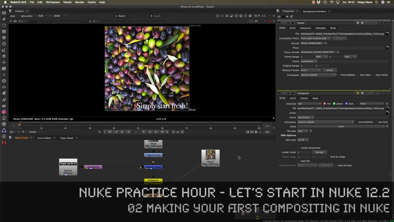Click the frame 1 playhead marker
The width and height of the screenshot is (394, 222).
(x=20, y=125)
